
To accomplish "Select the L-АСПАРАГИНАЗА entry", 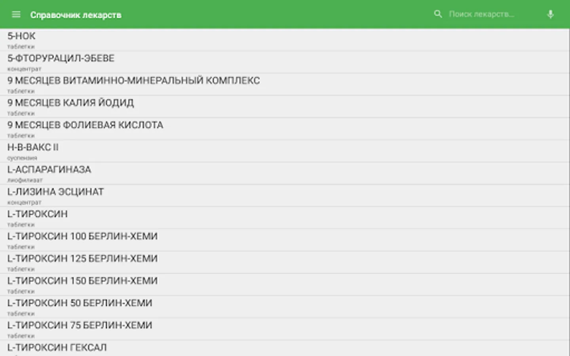I will [x=285, y=173].
